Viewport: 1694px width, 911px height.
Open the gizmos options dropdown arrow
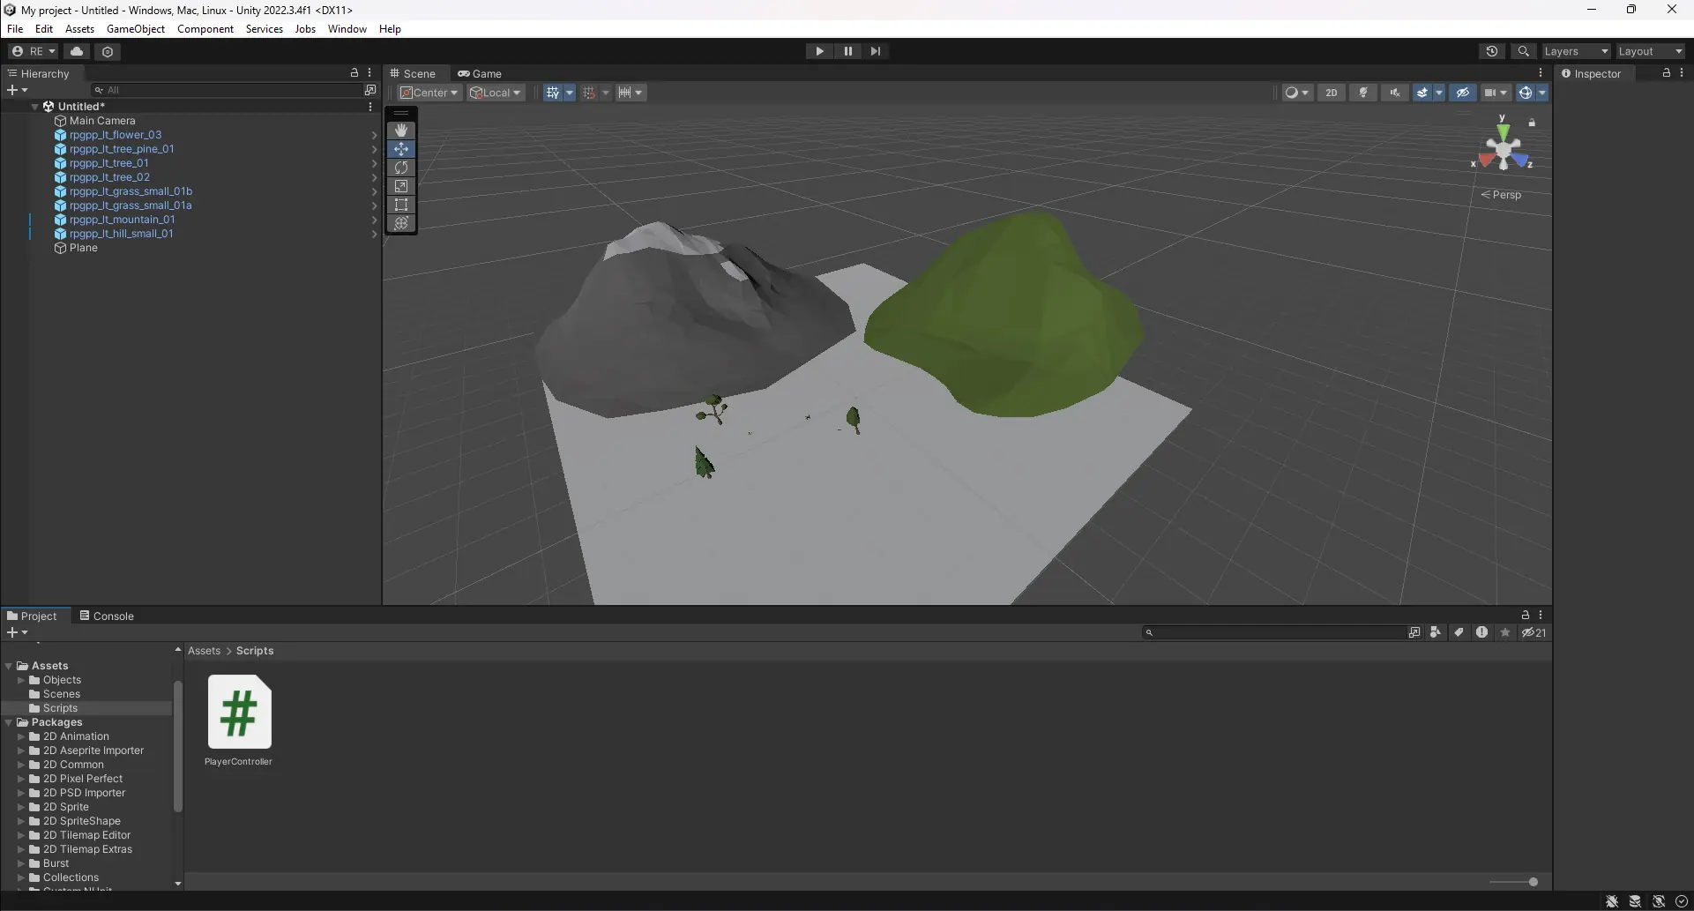pyautogui.click(x=1542, y=93)
